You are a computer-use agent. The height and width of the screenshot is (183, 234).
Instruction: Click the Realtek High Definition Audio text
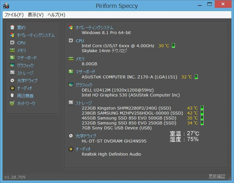pos(111,154)
